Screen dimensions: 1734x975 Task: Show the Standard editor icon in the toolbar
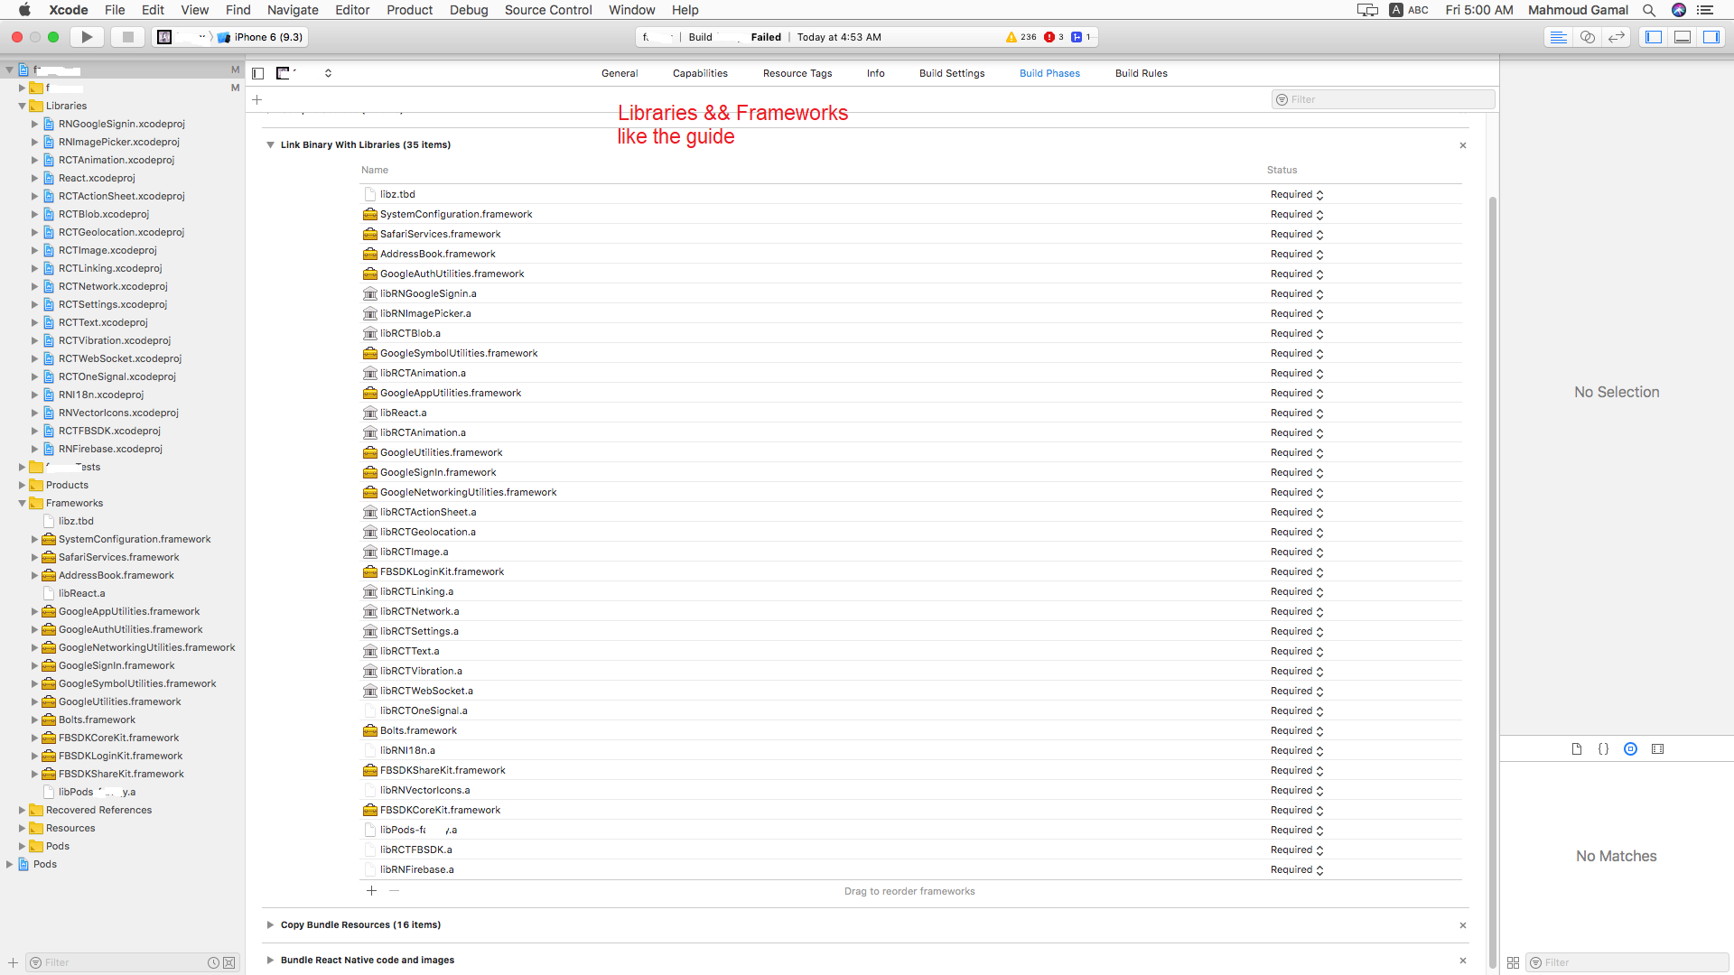pos(1559,37)
